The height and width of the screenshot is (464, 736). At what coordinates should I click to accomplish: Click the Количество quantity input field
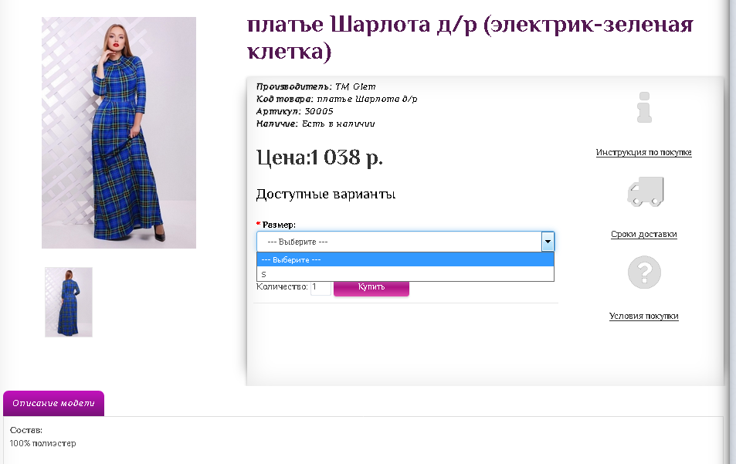pos(321,286)
